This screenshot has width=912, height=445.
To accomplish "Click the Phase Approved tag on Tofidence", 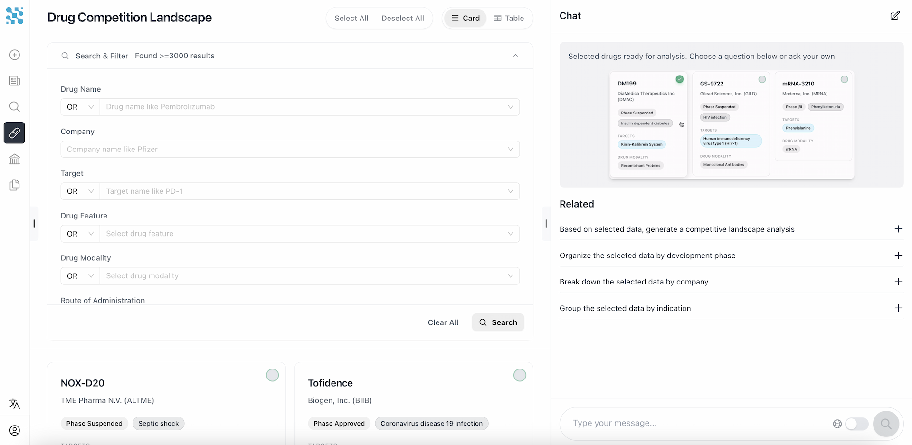I will (339, 424).
